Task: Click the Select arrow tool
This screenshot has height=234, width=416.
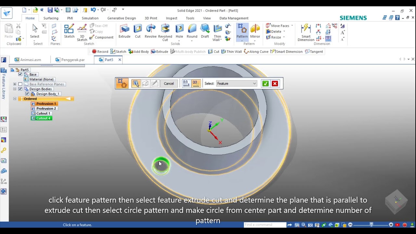Action: coord(35,31)
